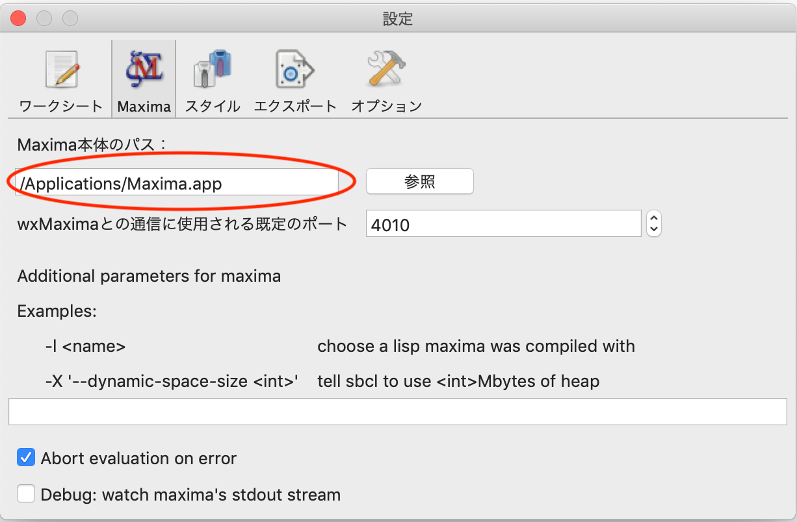Click the additional parameters text field
The height and width of the screenshot is (522, 797).
[x=398, y=412]
